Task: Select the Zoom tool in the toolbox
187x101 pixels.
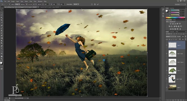Action: 2,59
